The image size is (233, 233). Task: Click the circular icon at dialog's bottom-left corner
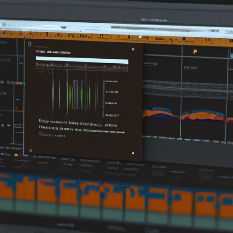click(31, 150)
